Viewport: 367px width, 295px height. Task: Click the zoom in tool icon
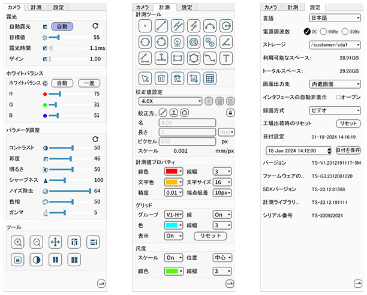click(x=18, y=242)
